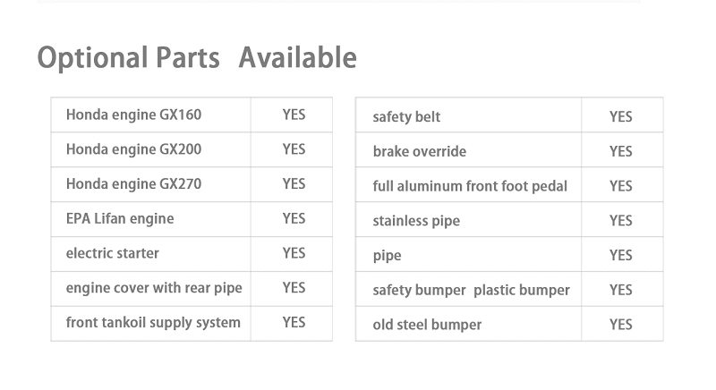Select the Honda engine GX160 cell
The height and width of the screenshot is (390, 716).
133,114
